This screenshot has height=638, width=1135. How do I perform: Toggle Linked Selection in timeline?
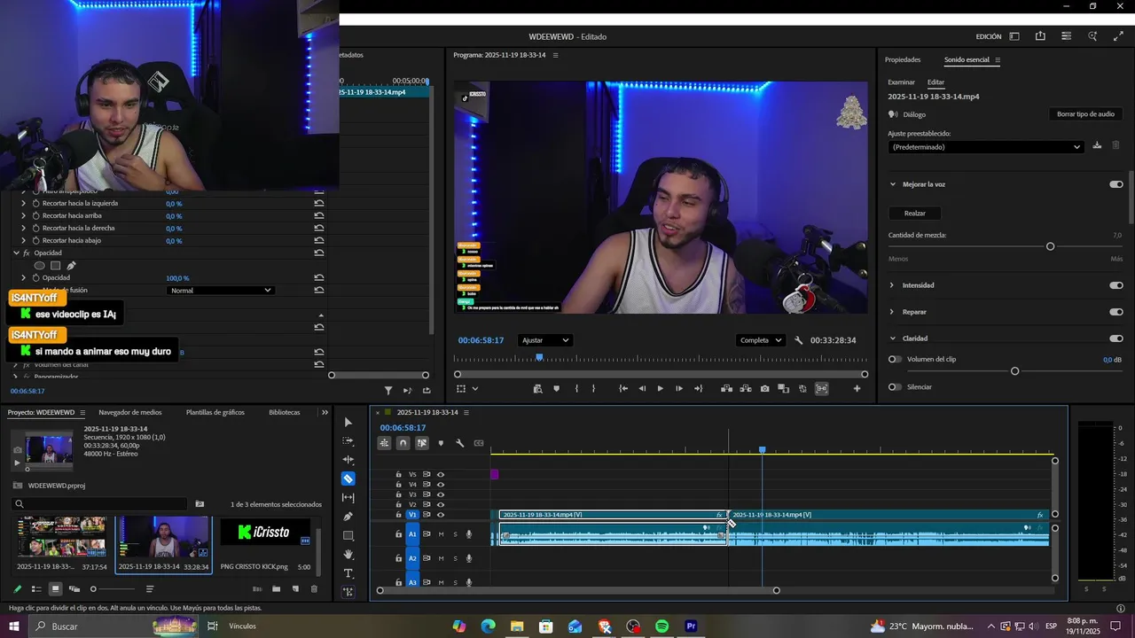(x=422, y=443)
